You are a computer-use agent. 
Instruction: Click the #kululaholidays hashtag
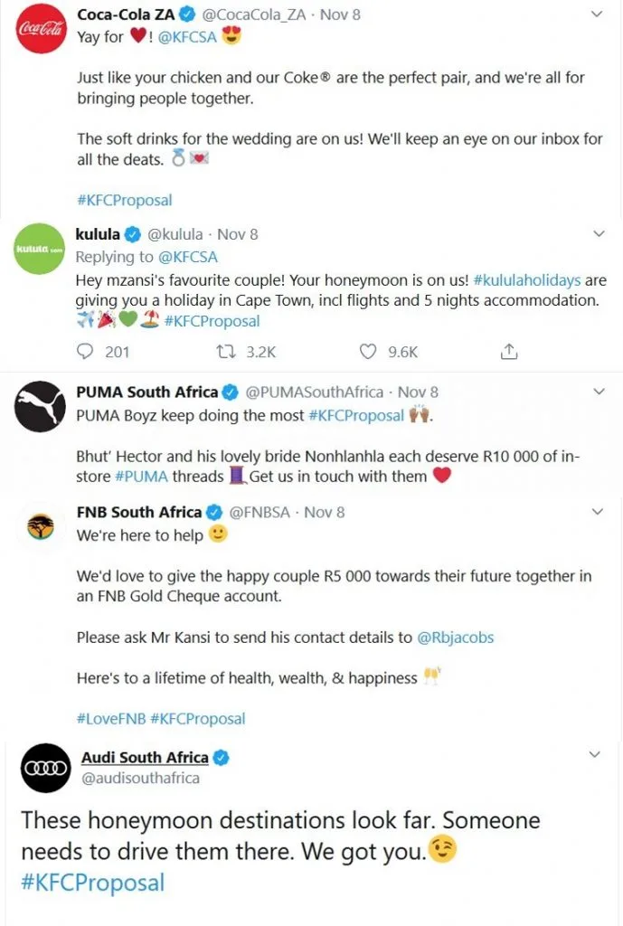pyautogui.click(x=526, y=280)
